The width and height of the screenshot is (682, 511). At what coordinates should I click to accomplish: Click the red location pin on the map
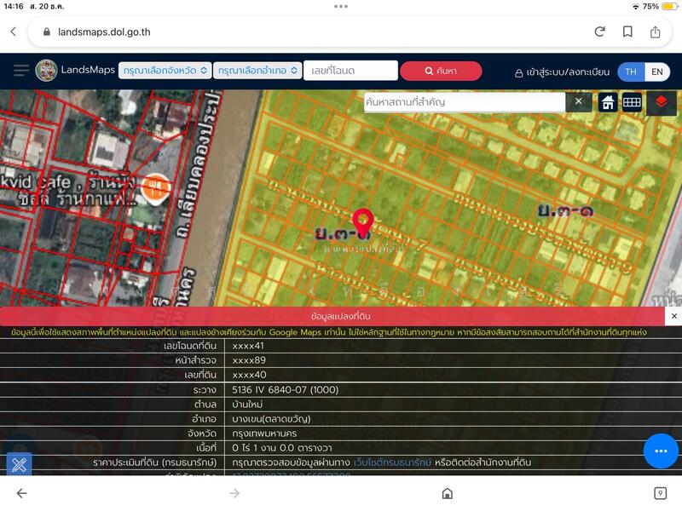click(x=363, y=225)
